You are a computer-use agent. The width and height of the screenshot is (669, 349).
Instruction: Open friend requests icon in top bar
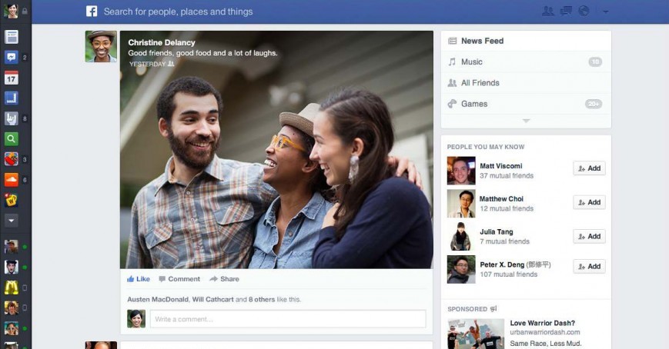tap(548, 11)
